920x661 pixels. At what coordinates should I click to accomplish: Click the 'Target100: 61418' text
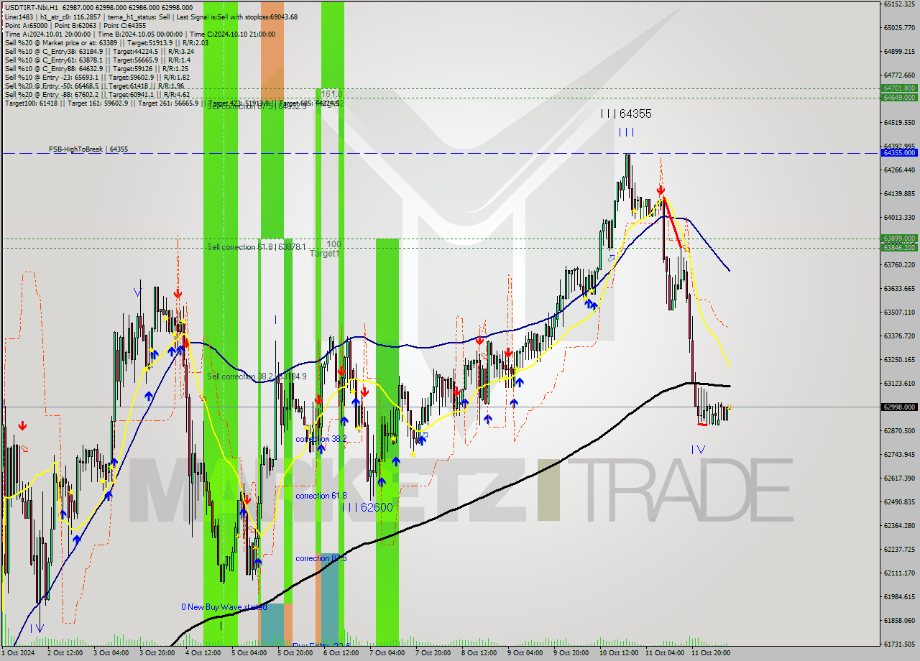[x=31, y=103]
